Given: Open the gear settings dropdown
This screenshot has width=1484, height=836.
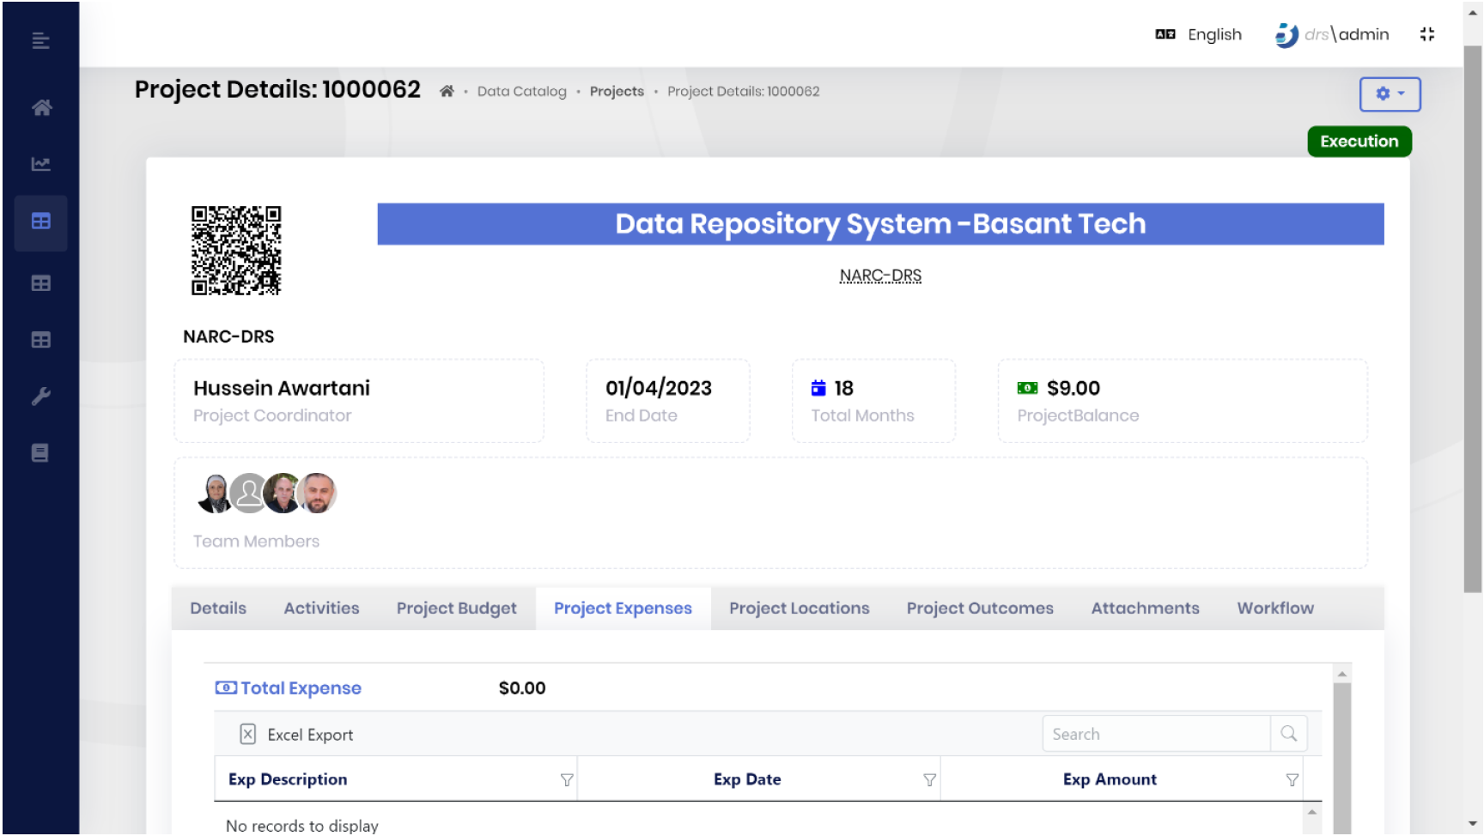Looking at the screenshot, I should click(1390, 94).
